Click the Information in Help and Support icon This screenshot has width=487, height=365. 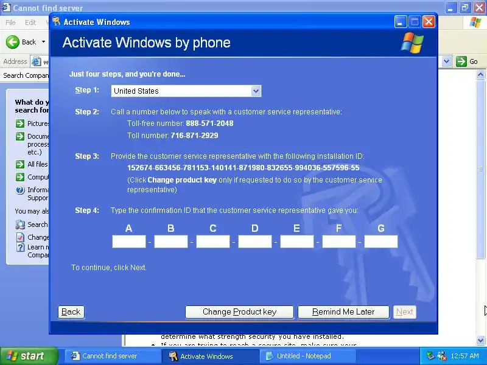coord(20,190)
